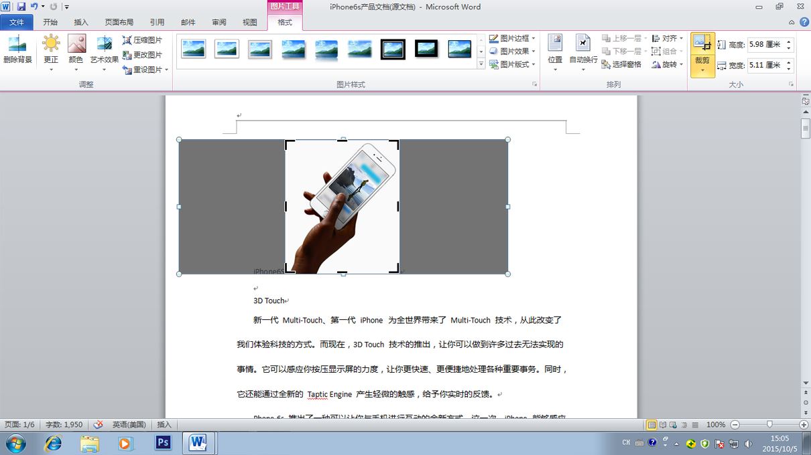Switch to the 引用 (References) tab
Screen dimensions: 811x455
tap(158, 22)
